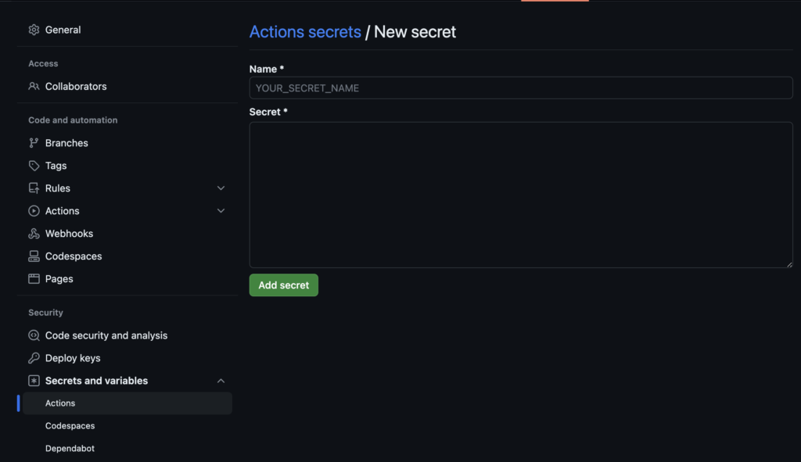
Task: Open Codespaces under Secrets and variables
Action: (x=70, y=426)
